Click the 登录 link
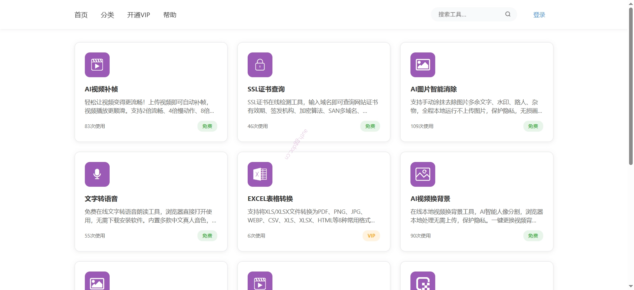The height and width of the screenshot is (290, 634). click(x=539, y=15)
